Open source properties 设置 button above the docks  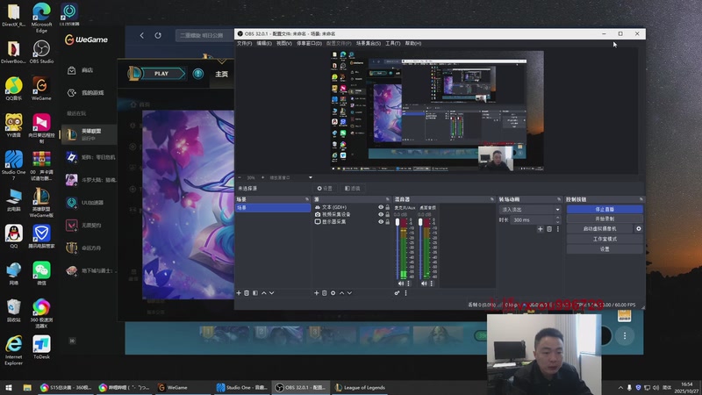[x=325, y=189]
